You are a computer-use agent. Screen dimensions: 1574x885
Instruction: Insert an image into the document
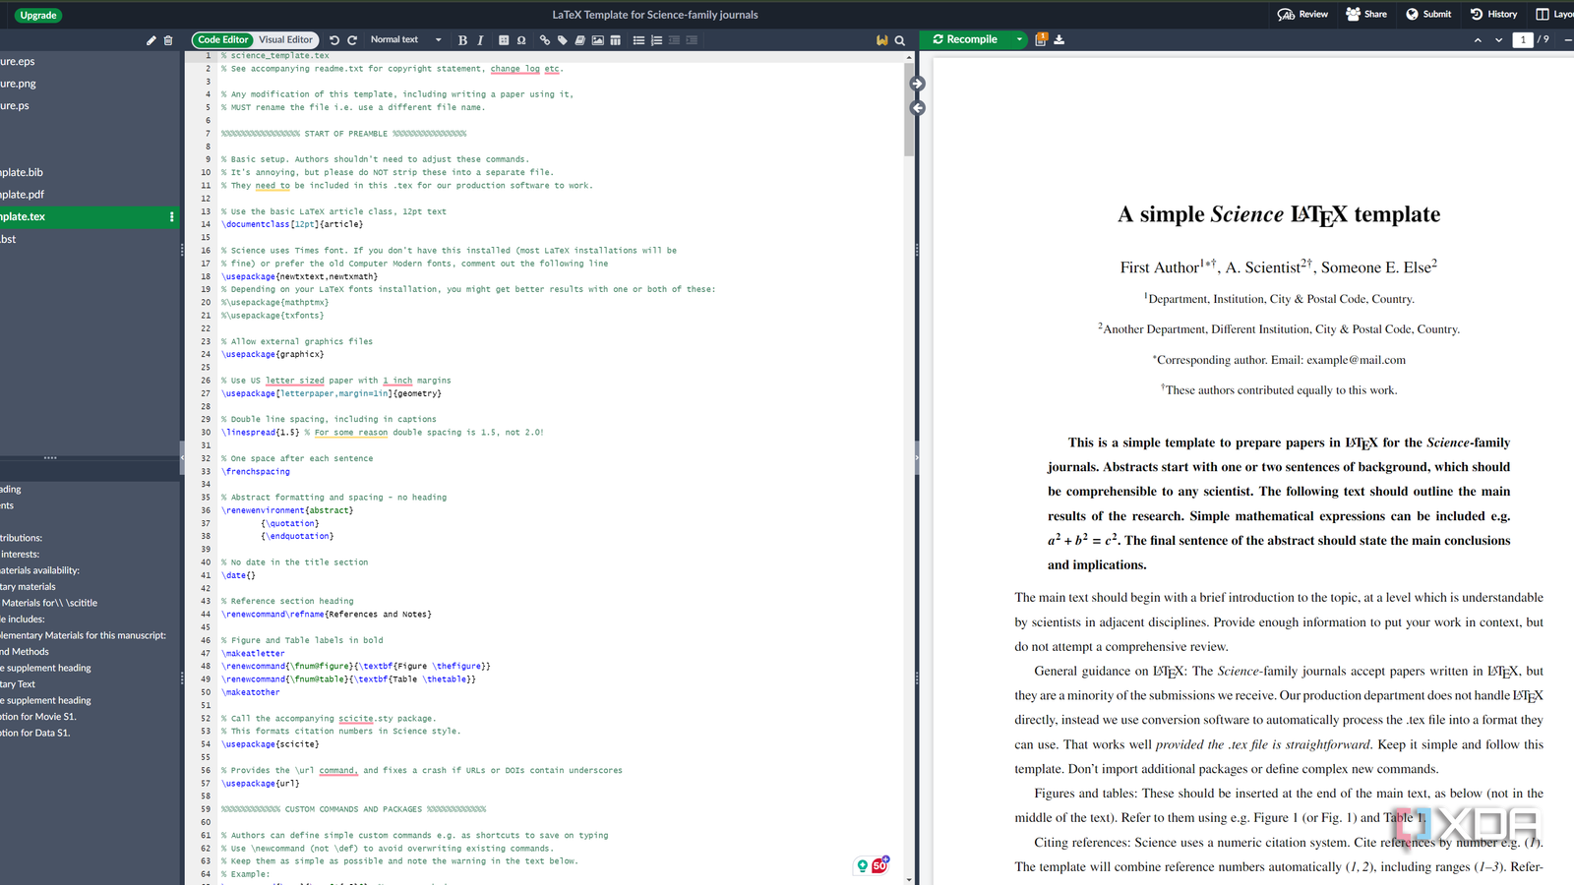[x=598, y=40]
